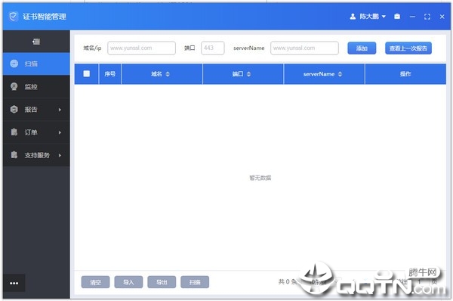
Task: Minimize the window
Action: (x=412, y=17)
